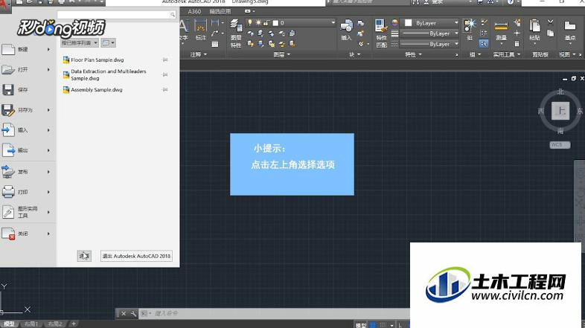This screenshot has height=328, width=585.
Task: Click the 另存为 (Save As) icon
Action: coord(8,110)
